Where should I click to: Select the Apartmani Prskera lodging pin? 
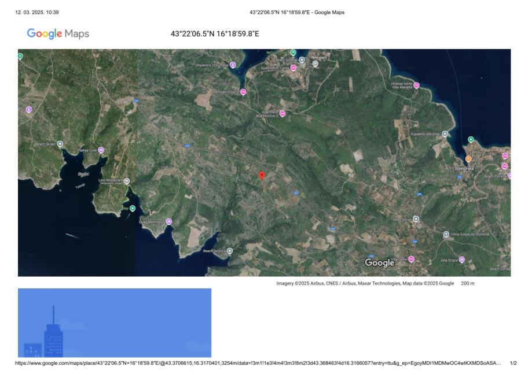(x=243, y=92)
